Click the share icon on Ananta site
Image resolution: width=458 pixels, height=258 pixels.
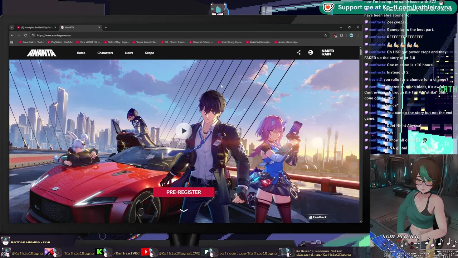pos(298,52)
